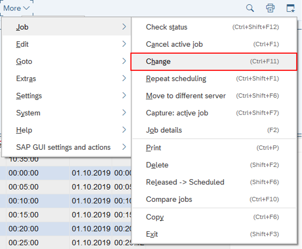The image size is (302, 249).
Task: Select Released -> Scheduled entry
Action: pyautogui.click(x=214, y=182)
